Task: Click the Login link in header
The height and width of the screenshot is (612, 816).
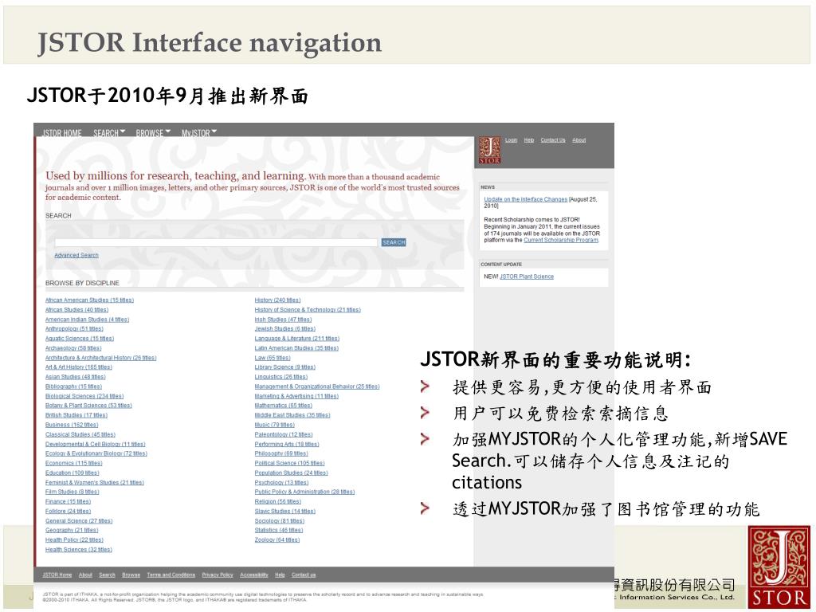Action: point(511,140)
